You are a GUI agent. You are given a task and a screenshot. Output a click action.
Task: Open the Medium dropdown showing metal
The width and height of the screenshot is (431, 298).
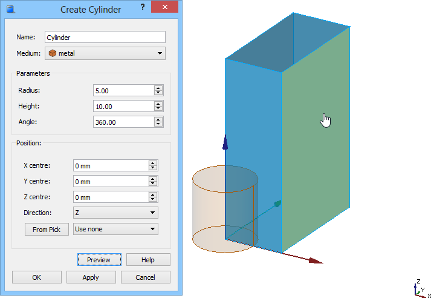point(105,53)
